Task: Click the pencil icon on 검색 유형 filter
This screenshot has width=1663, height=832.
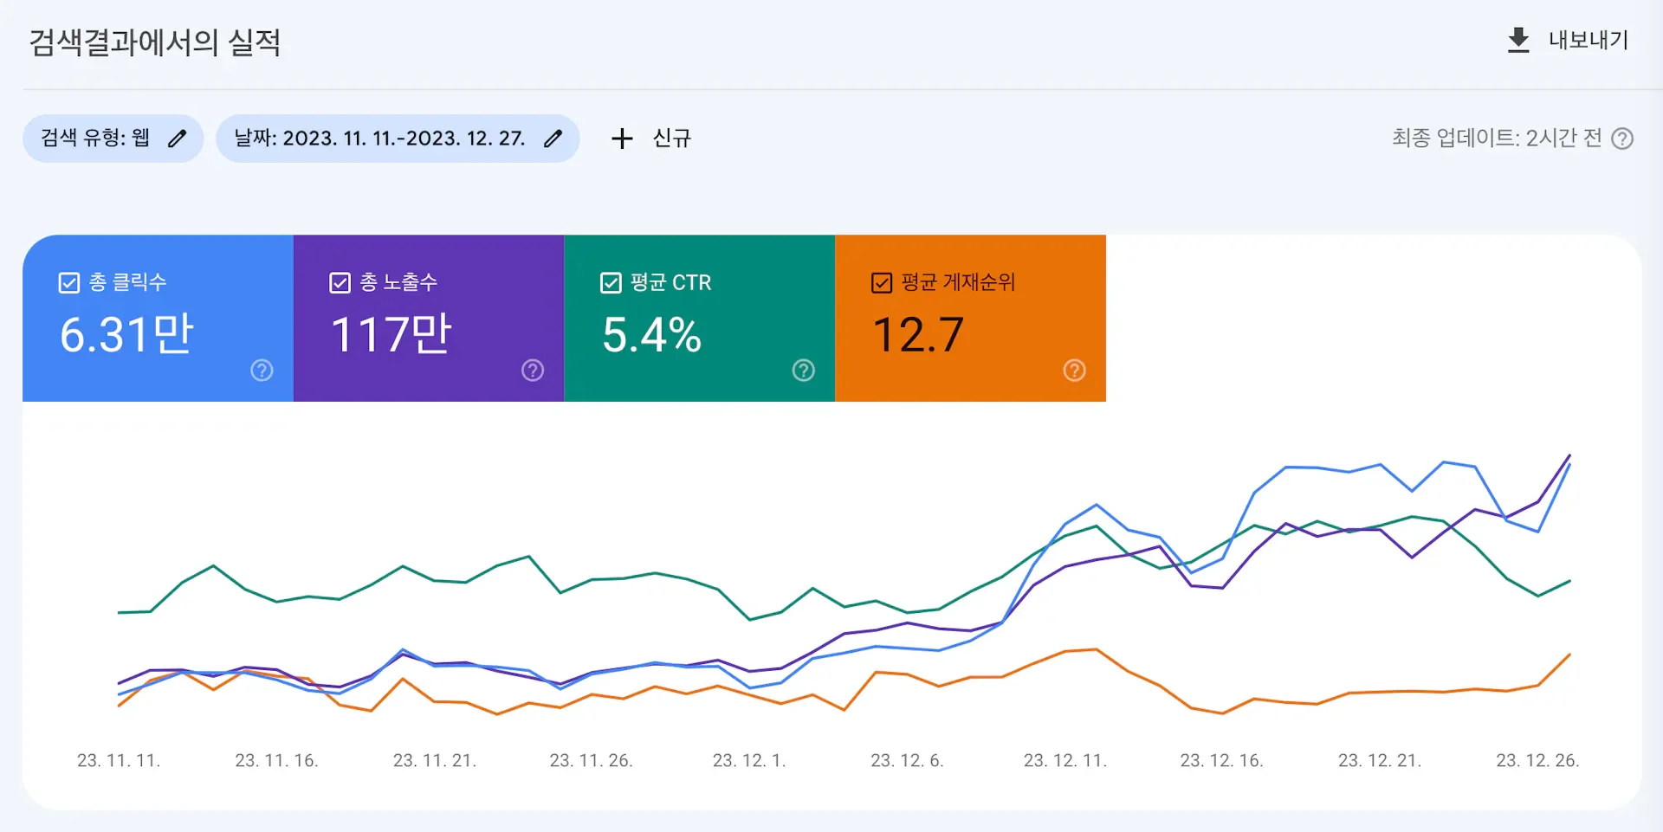Action: [178, 138]
